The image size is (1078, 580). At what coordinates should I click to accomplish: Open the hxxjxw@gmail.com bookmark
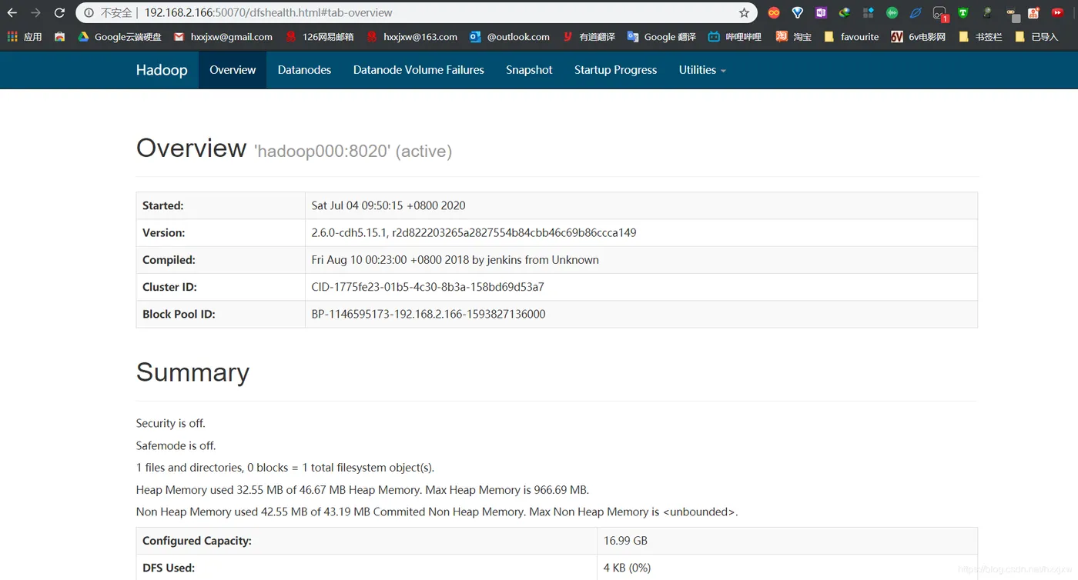(x=223, y=36)
